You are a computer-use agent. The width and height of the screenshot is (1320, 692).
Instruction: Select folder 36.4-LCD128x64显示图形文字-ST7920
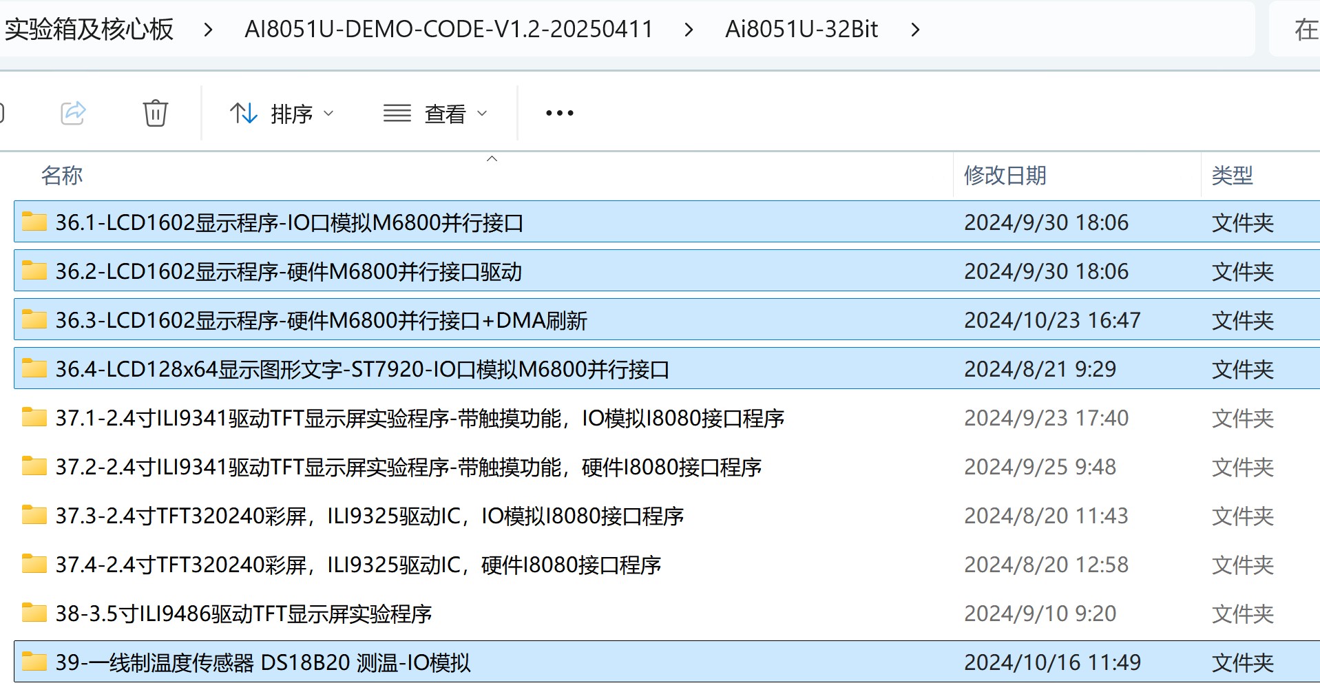[667, 368]
